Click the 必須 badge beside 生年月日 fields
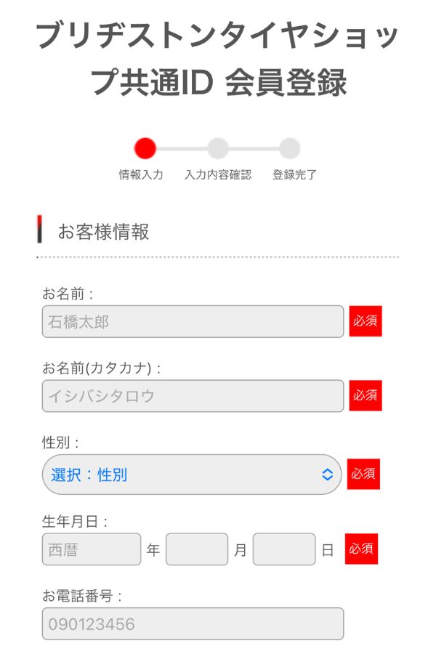This screenshot has width=436, height=654. pos(361,549)
